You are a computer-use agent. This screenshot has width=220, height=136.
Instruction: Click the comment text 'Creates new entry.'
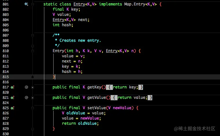click(80, 41)
